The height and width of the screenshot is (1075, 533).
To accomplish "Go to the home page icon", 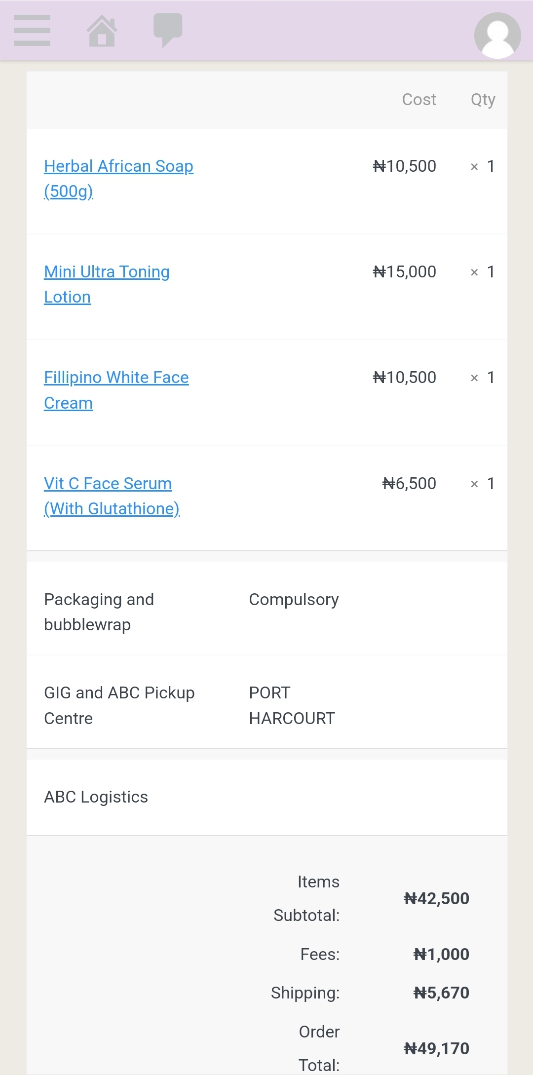I will pyautogui.click(x=102, y=31).
